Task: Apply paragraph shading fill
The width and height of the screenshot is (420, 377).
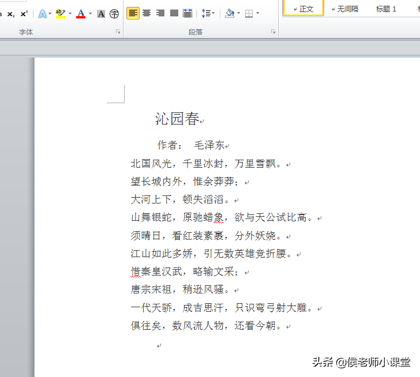Action: click(230, 13)
